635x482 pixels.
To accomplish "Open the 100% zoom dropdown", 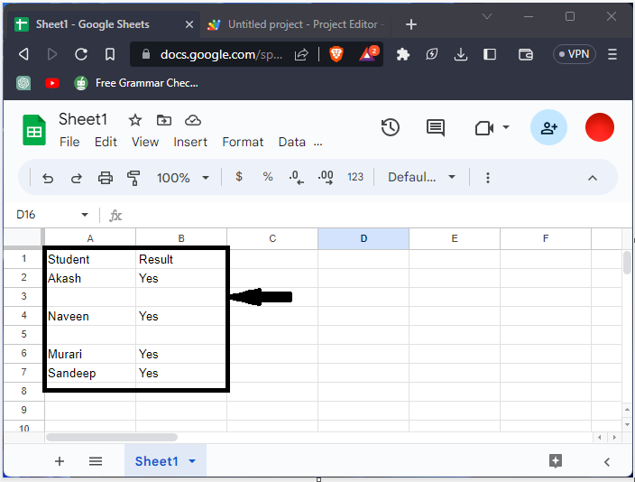I will 182,178.
